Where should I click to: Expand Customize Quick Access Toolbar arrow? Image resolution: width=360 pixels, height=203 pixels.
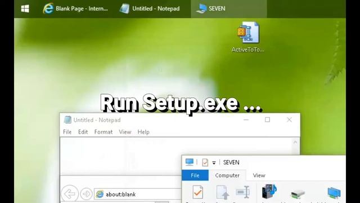[x=214, y=163]
